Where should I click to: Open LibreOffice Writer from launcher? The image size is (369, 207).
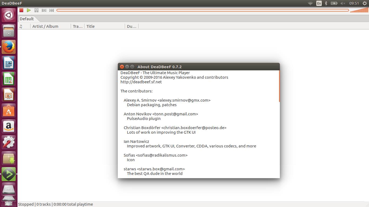tap(9, 63)
